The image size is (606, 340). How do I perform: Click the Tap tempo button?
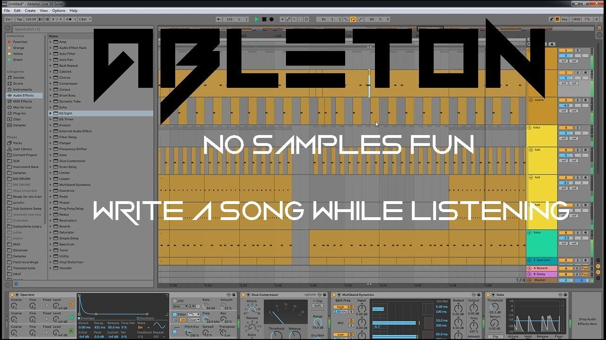click(x=19, y=19)
